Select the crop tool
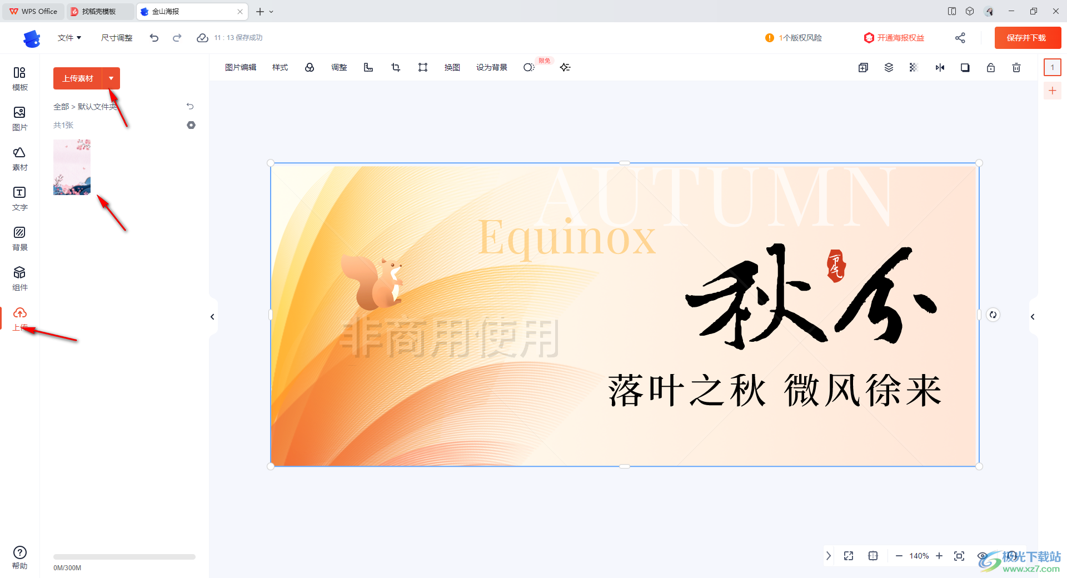Screen dimensions: 1067x578 coord(396,67)
